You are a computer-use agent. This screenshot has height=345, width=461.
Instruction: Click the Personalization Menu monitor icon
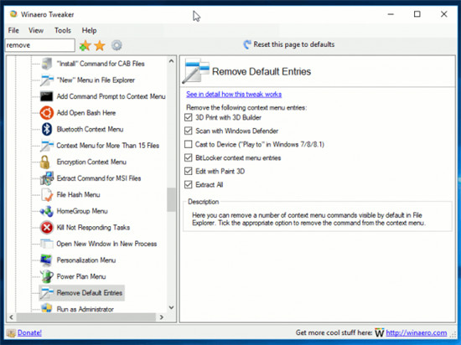[x=47, y=260]
